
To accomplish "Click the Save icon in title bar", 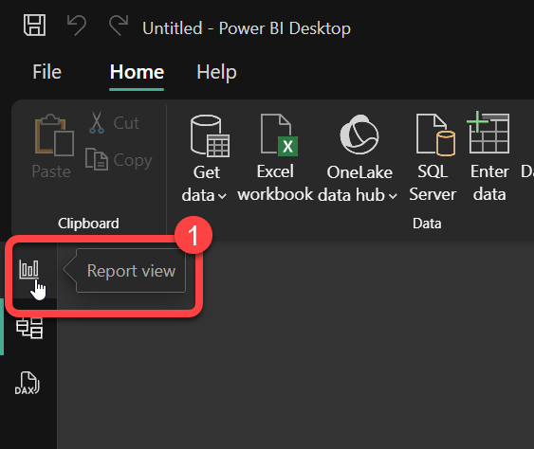I will pos(34,25).
